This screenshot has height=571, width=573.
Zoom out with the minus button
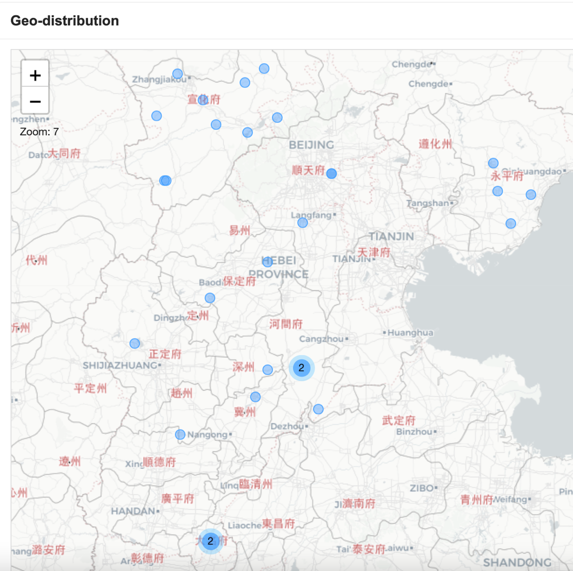tap(35, 101)
